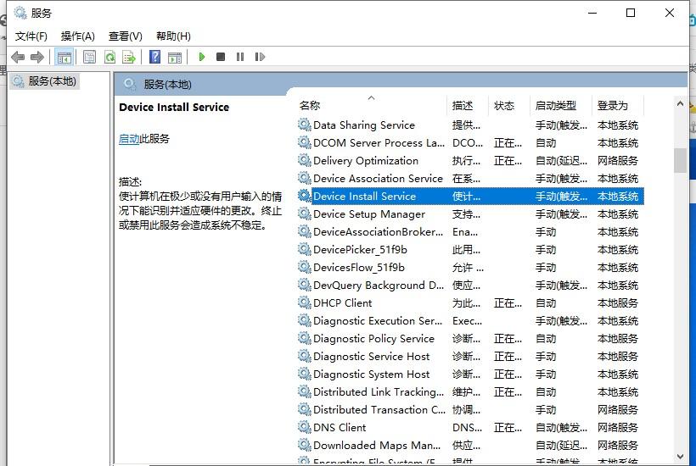Image resolution: width=696 pixels, height=466 pixels.
Task: Sort by the 描述 column header
Action: pyautogui.click(x=468, y=105)
